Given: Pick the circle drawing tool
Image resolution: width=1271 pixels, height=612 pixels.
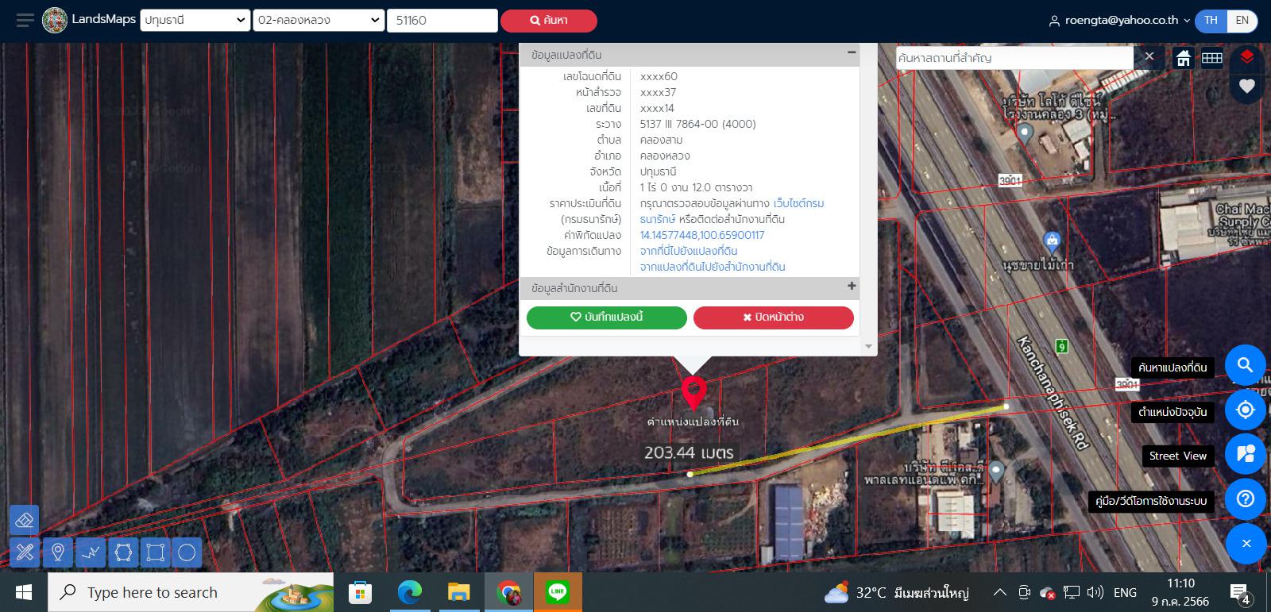Looking at the screenshot, I should coord(187,552).
